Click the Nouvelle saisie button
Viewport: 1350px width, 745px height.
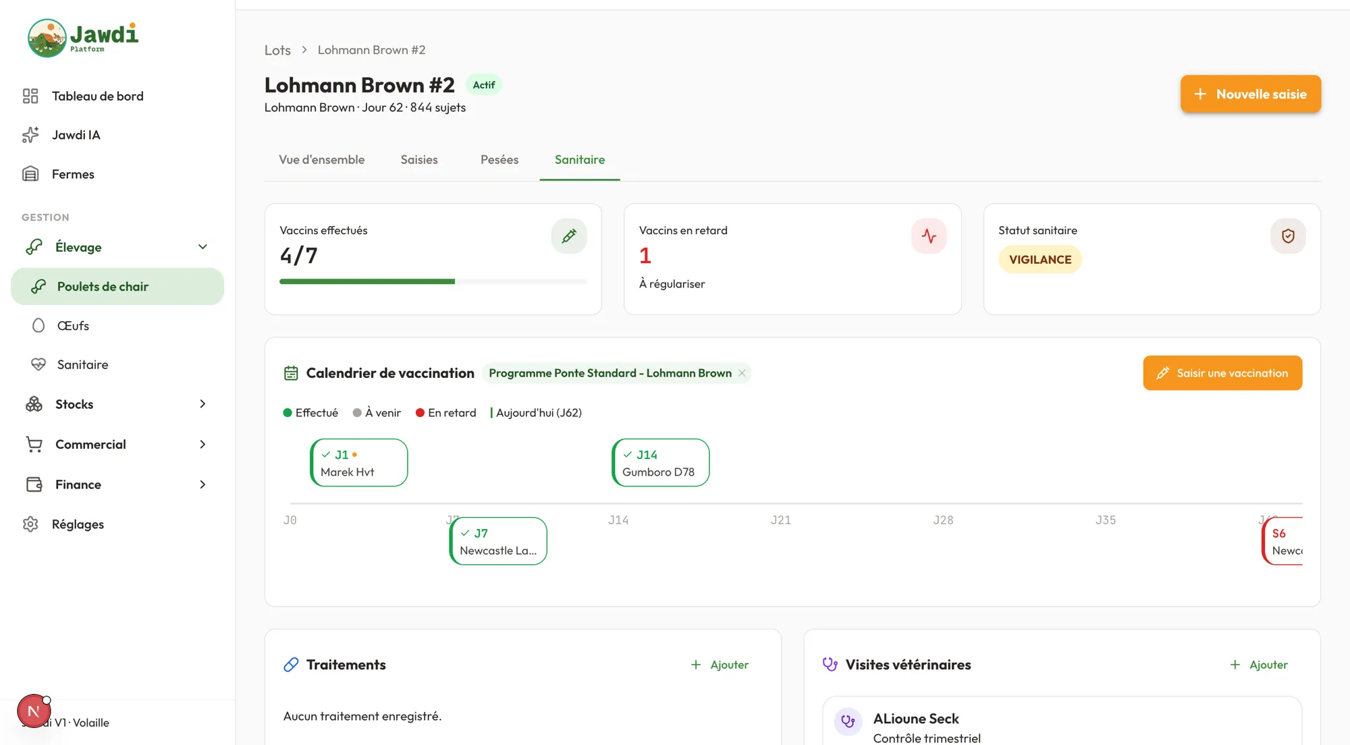(x=1251, y=94)
